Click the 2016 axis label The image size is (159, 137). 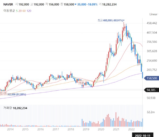coord(41,129)
